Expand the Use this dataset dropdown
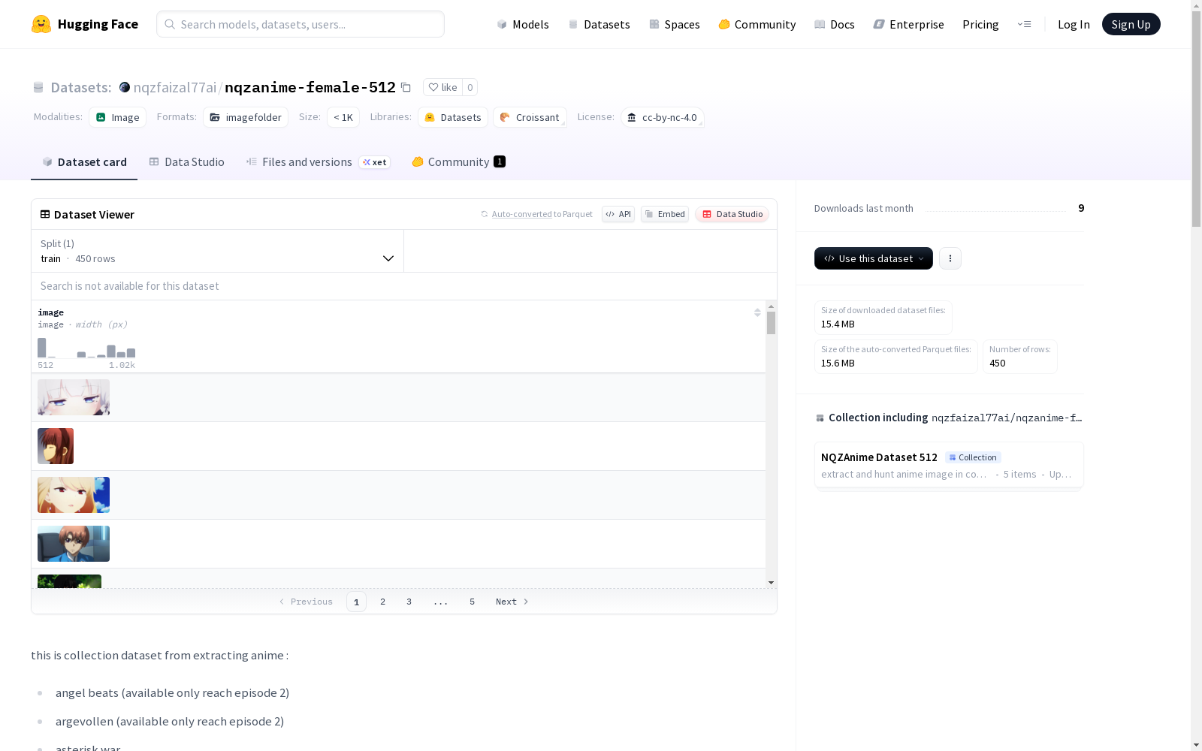The height and width of the screenshot is (751, 1202). [x=874, y=258]
